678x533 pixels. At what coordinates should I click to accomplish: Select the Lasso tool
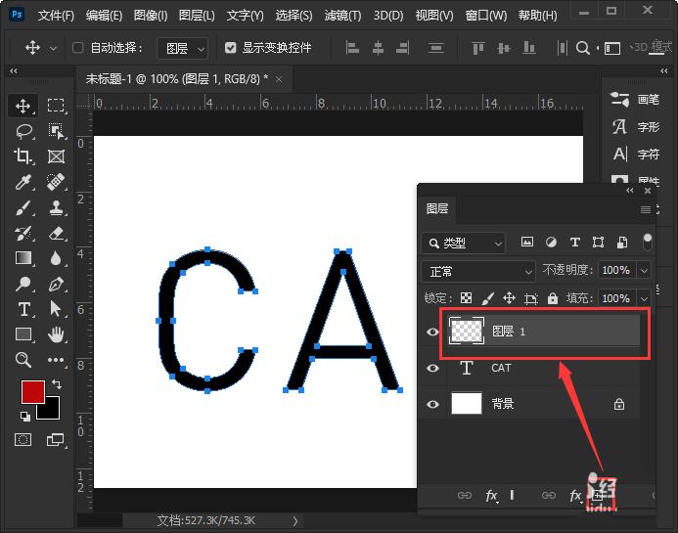[x=23, y=130]
